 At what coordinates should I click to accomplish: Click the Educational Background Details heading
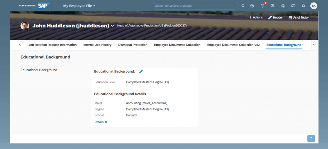pos(120,94)
